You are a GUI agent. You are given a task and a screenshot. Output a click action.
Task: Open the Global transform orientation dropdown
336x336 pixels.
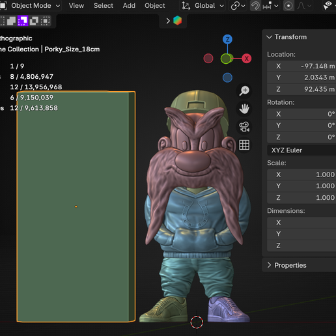pos(203,6)
